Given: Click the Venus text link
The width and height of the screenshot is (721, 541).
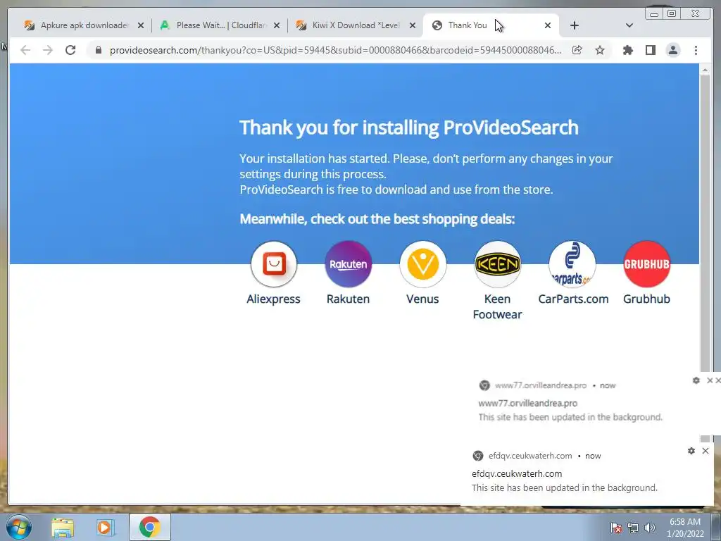Looking at the screenshot, I should pos(422,299).
